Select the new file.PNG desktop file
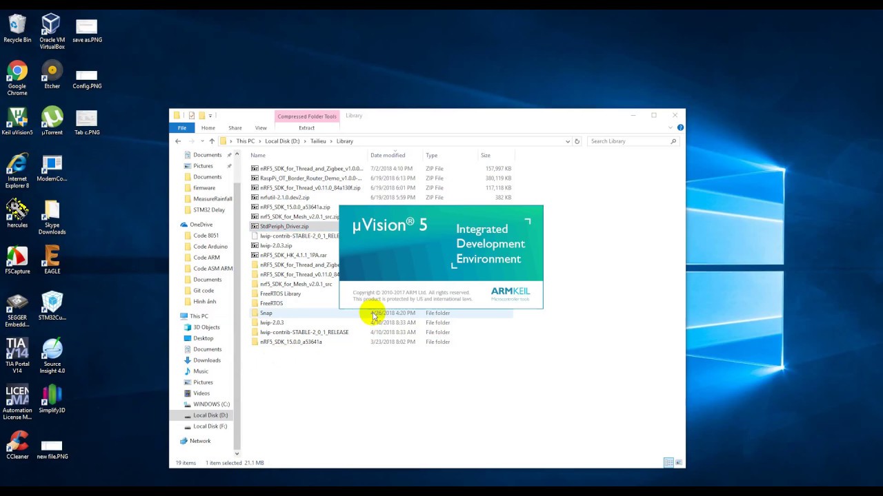Viewport: 883px width, 496px height. click(52, 448)
